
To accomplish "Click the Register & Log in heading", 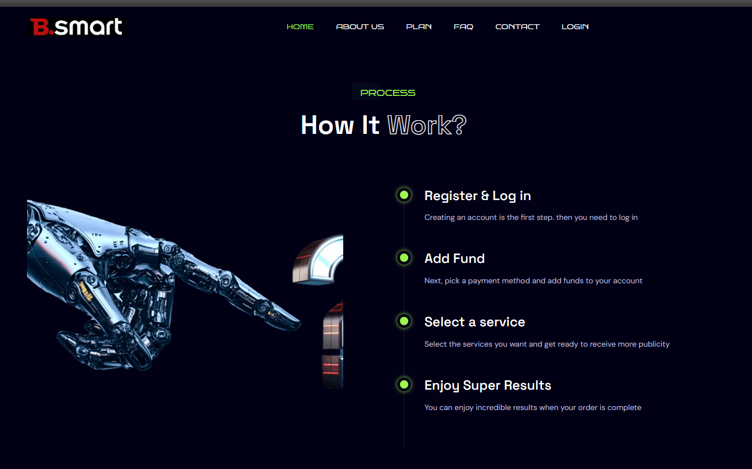I will [478, 196].
